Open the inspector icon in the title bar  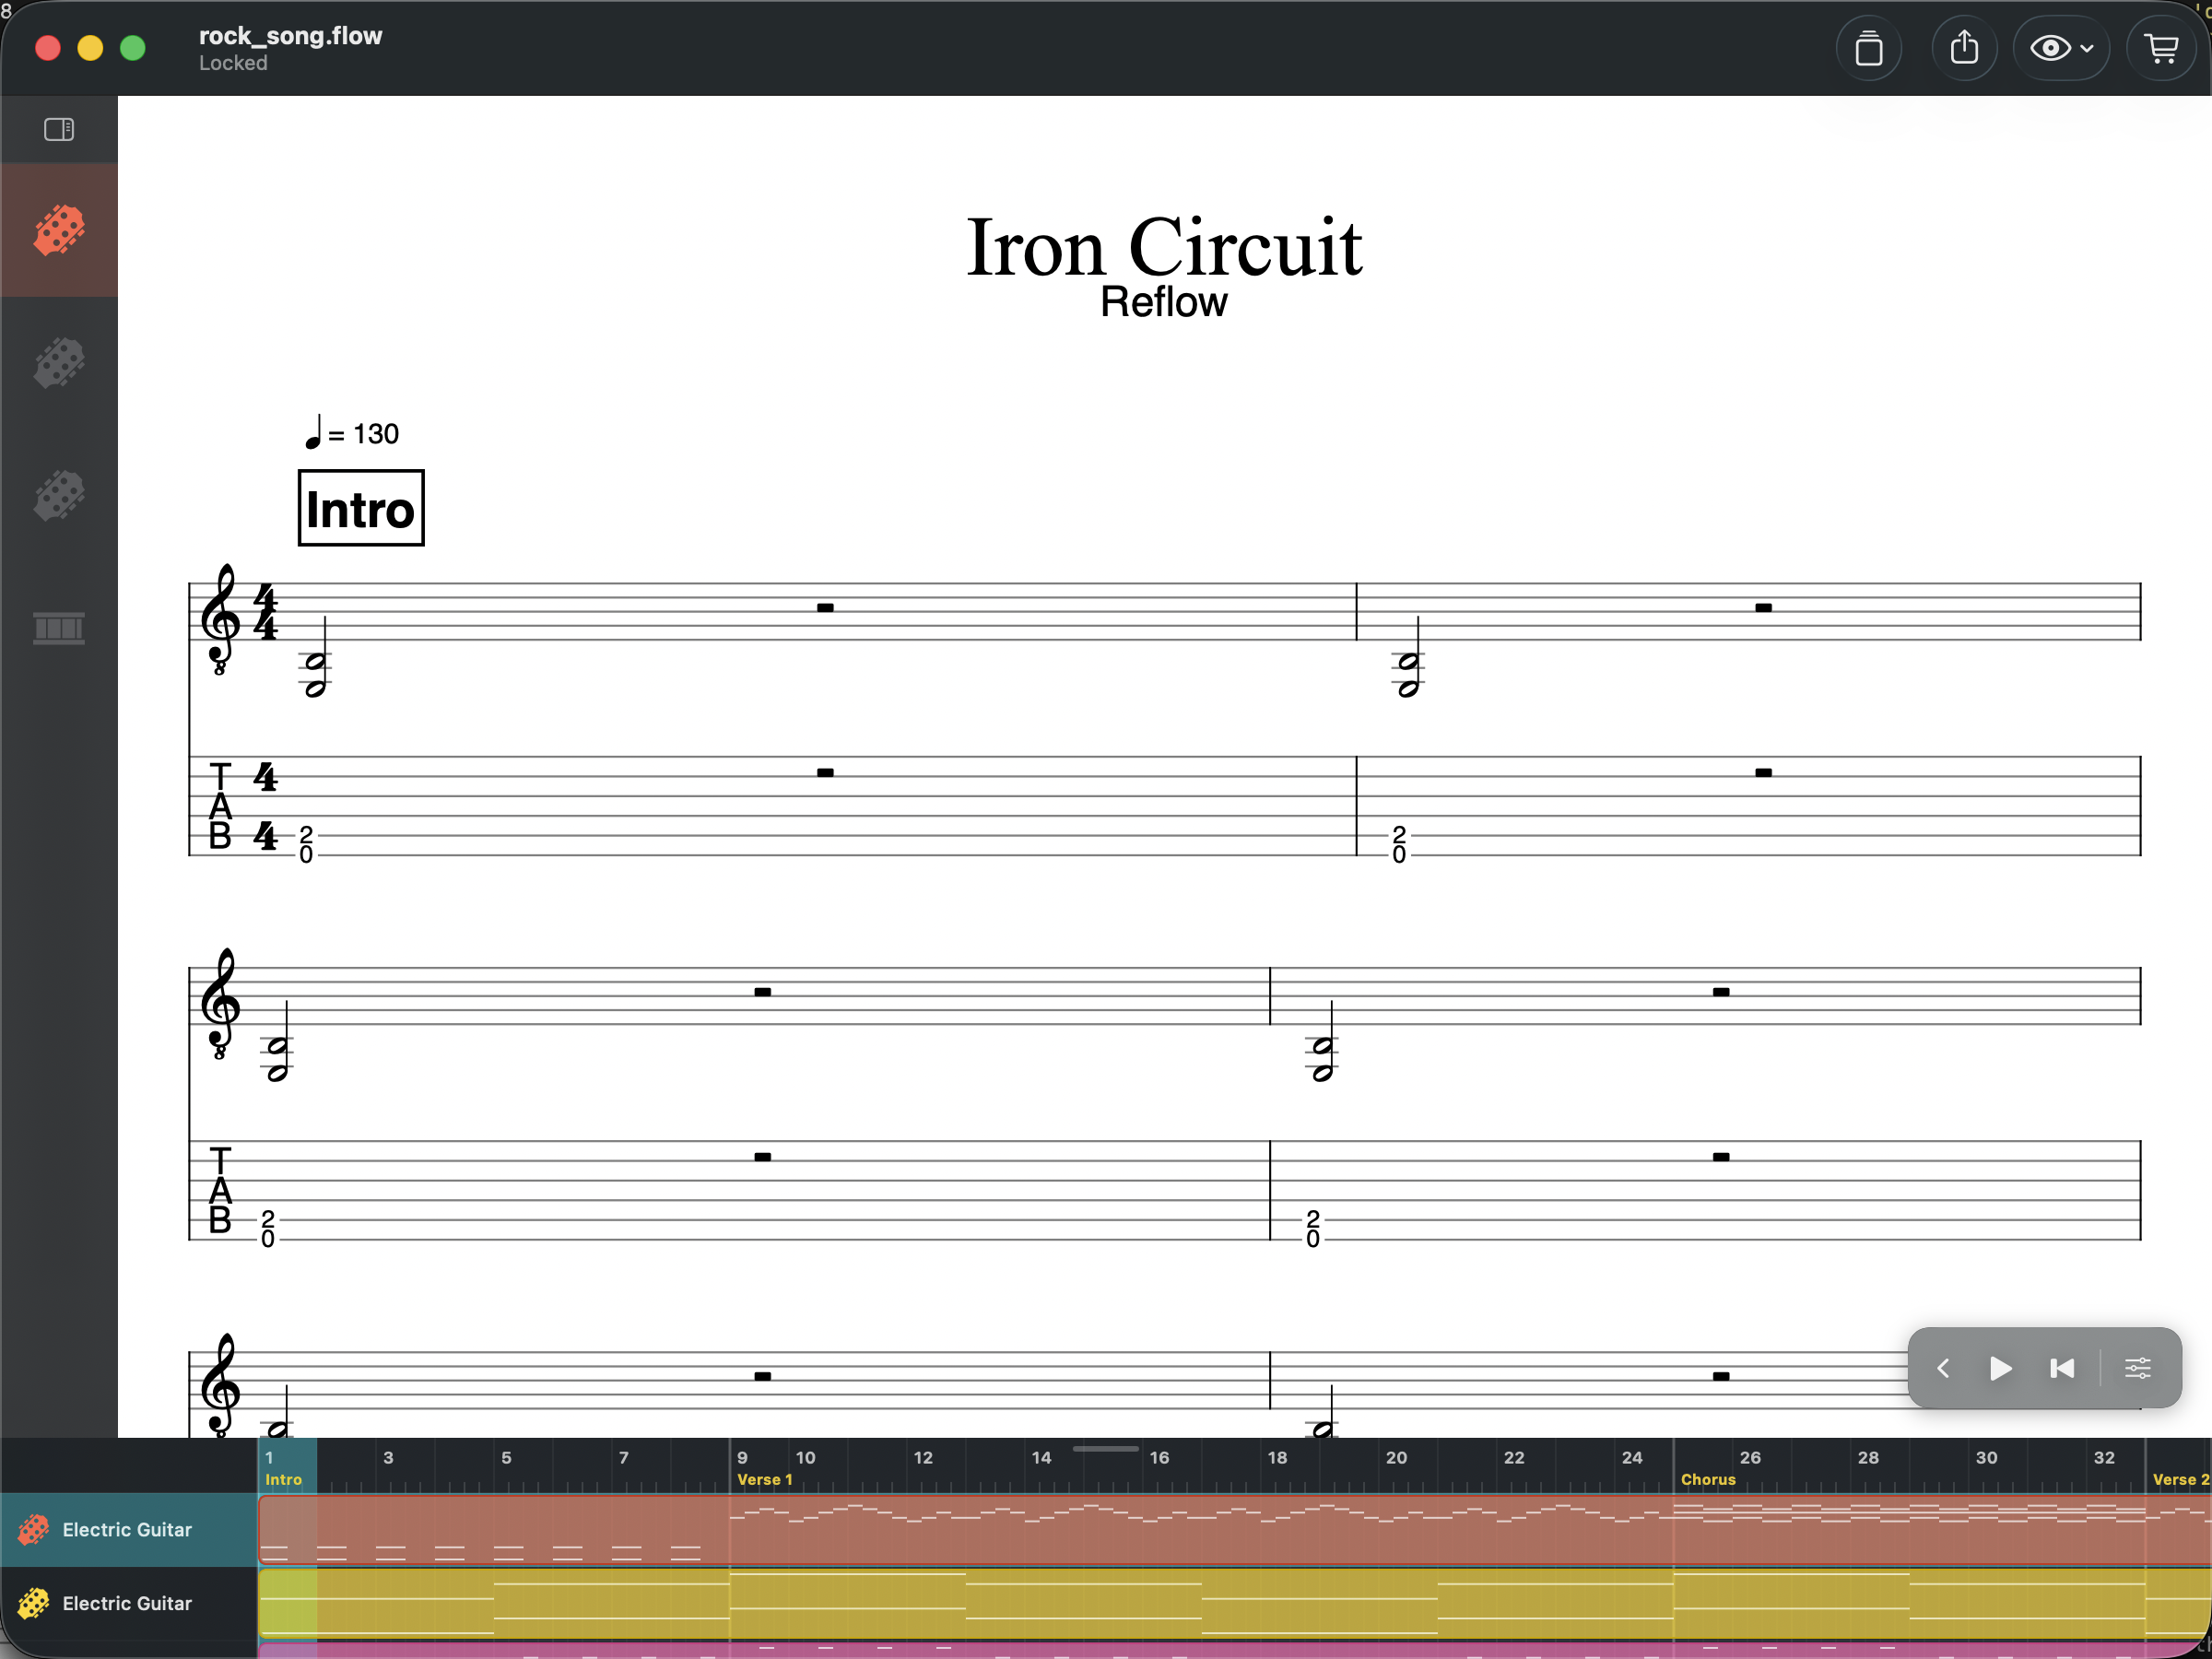[1869, 47]
